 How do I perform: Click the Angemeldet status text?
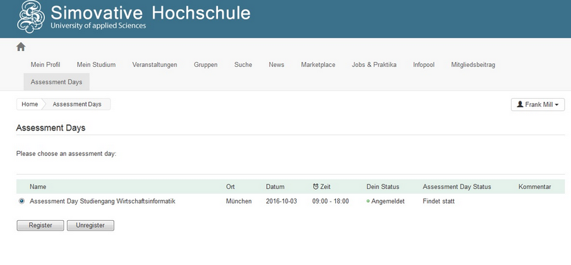pyautogui.click(x=388, y=201)
